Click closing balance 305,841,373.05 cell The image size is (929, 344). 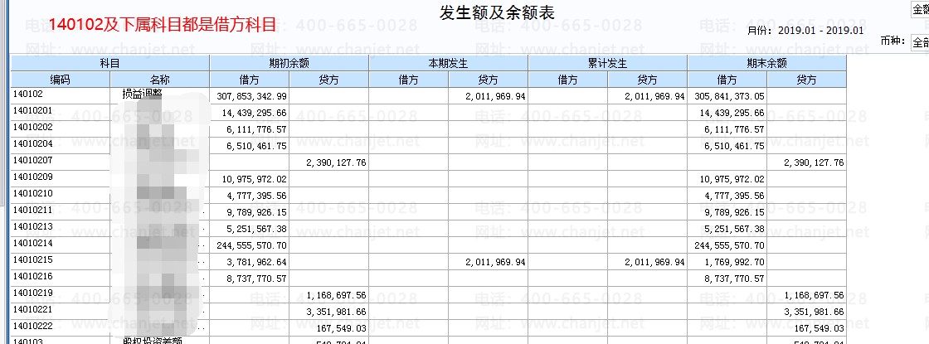(727, 96)
